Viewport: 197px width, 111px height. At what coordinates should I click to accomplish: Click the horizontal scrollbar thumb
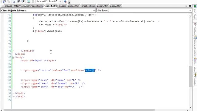point(79,110)
